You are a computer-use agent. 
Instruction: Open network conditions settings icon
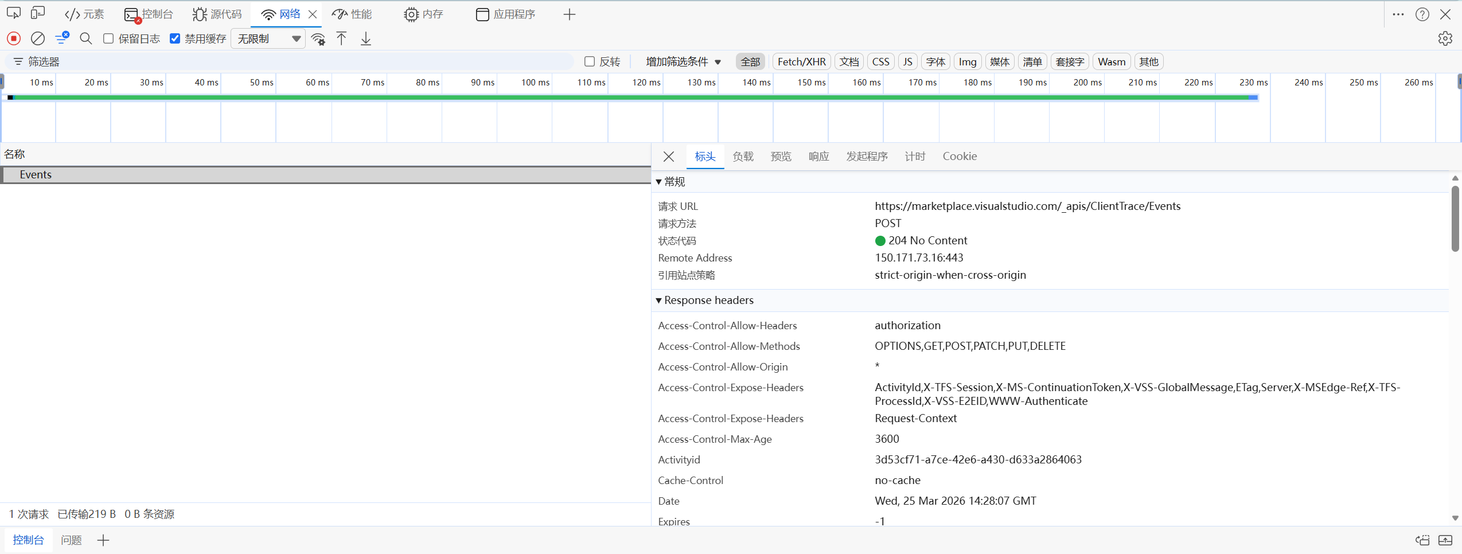(x=318, y=39)
